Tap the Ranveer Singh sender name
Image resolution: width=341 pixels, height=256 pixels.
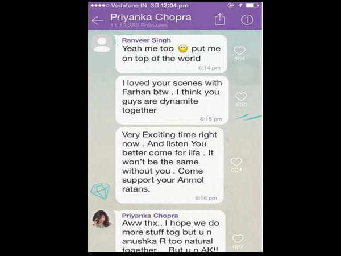pyautogui.click(x=147, y=40)
